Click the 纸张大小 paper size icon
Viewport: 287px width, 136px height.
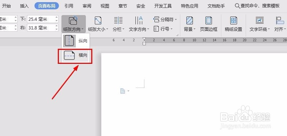98,20
